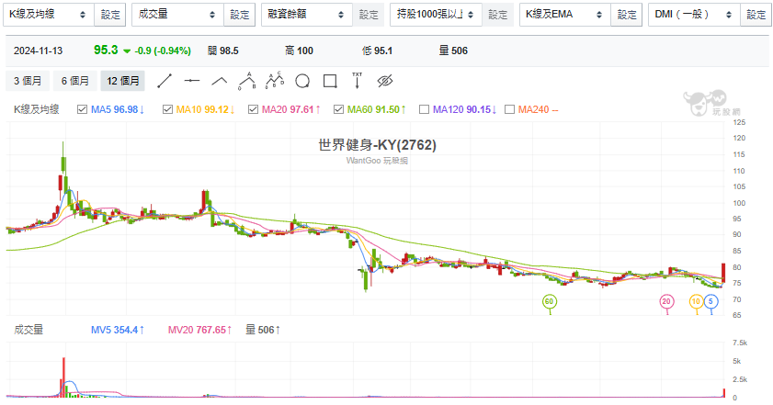773x405 pixels.
Task: Toggle the MA5 checkbox
Action: [x=83, y=109]
